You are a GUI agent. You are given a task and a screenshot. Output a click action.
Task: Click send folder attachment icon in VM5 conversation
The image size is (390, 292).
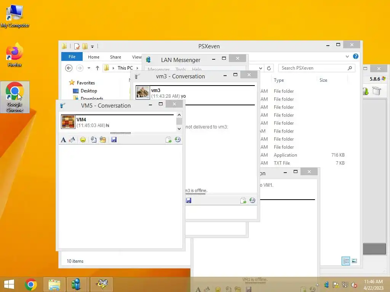tap(103, 140)
